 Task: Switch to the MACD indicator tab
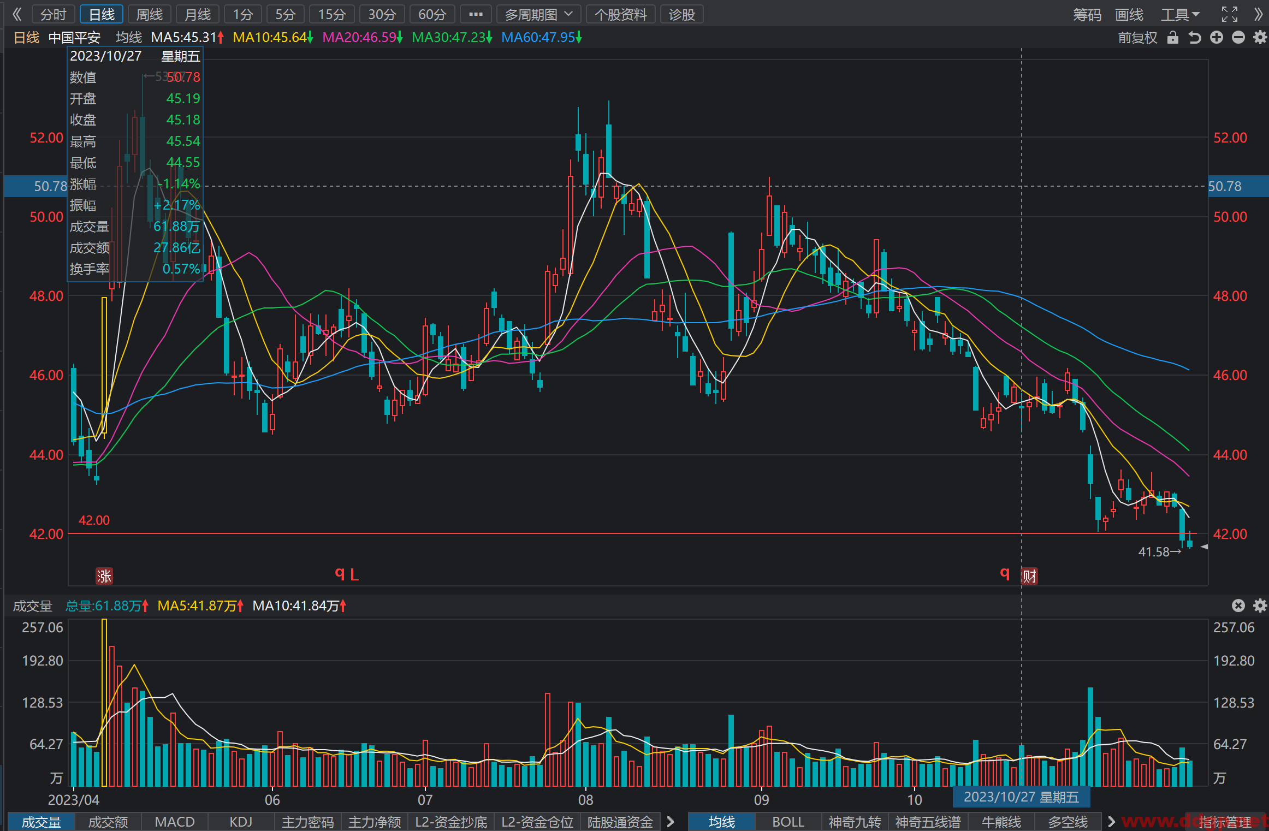point(175,822)
